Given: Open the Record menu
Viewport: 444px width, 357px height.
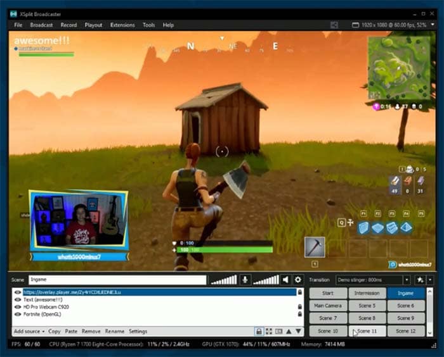Looking at the screenshot, I should pos(69,25).
